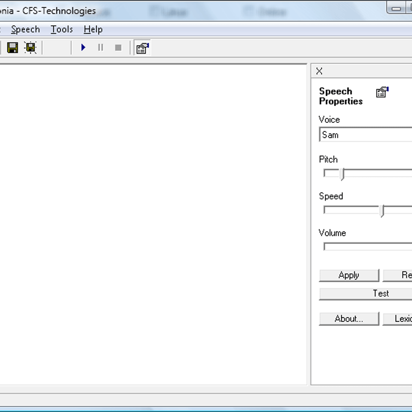Viewport: 412px width, 412px height.
Task: Open the Help menu
Action: pyautogui.click(x=93, y=30)
